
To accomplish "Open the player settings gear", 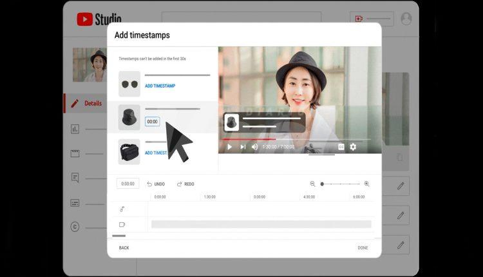I will 353,147.
